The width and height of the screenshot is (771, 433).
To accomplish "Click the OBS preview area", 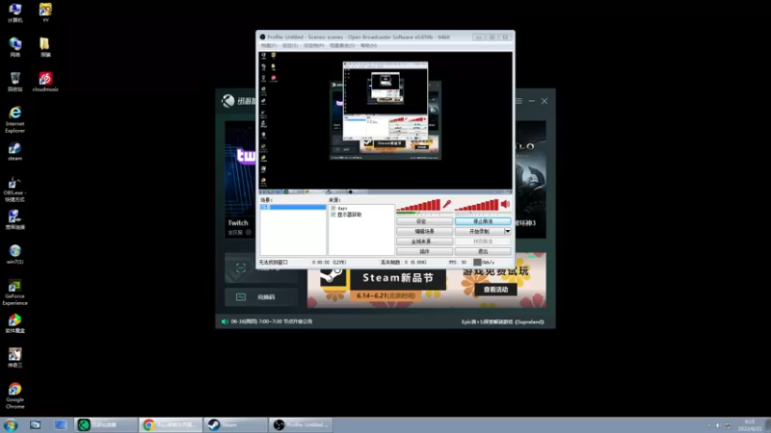I will pos(385,119).
